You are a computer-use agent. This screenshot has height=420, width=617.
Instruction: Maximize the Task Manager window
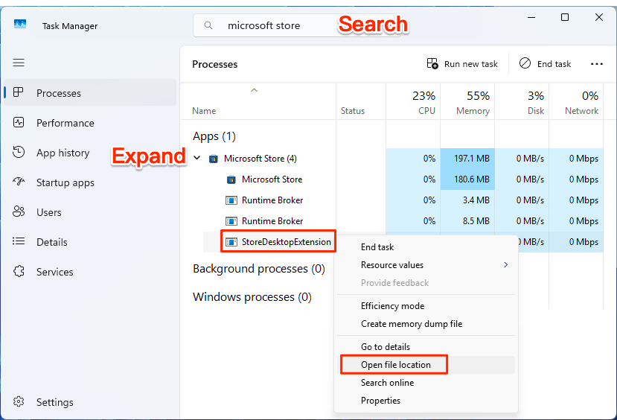point(565,17)
